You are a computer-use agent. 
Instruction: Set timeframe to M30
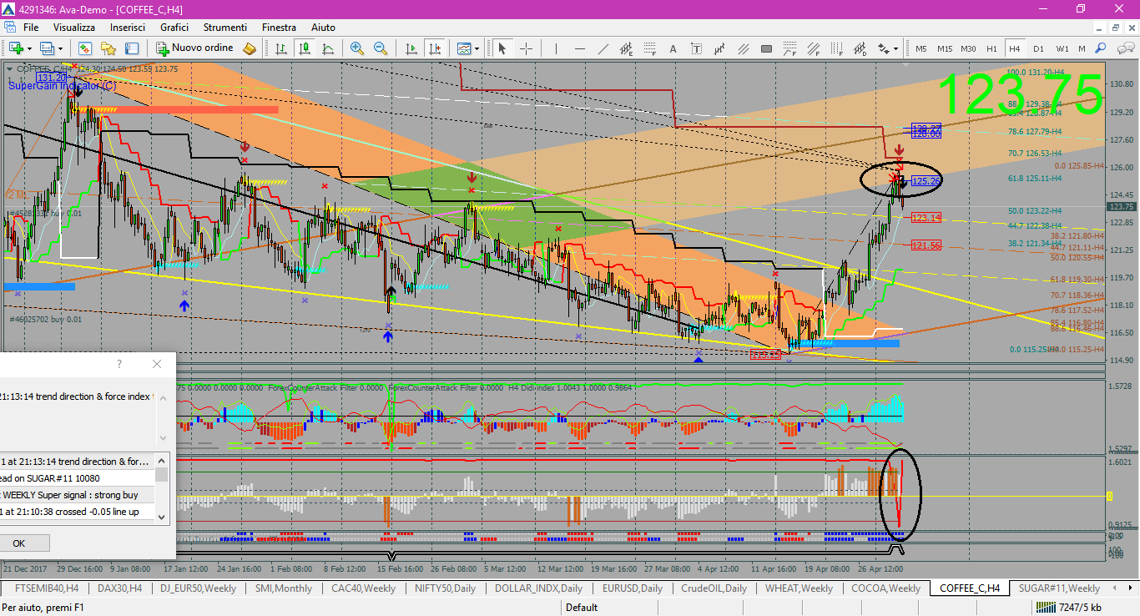click(x=968, y=48)
